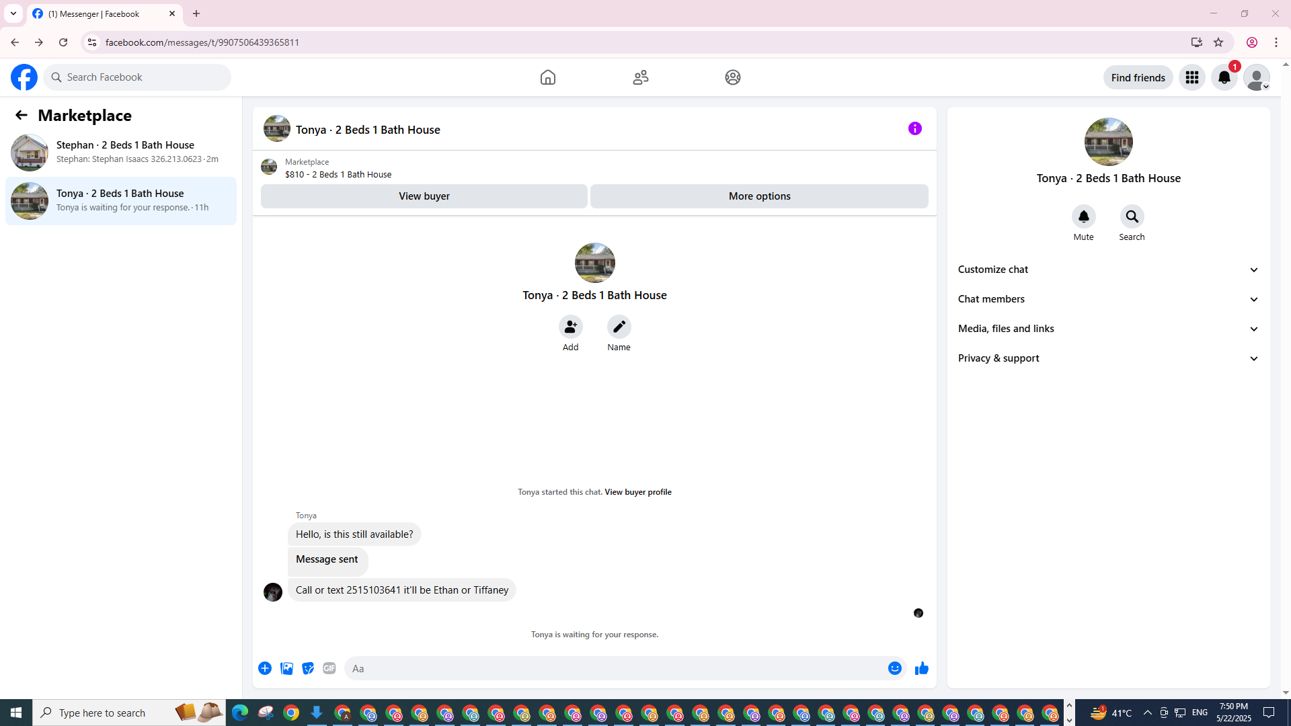Choose a sticker for the message

tap(308, 668)
